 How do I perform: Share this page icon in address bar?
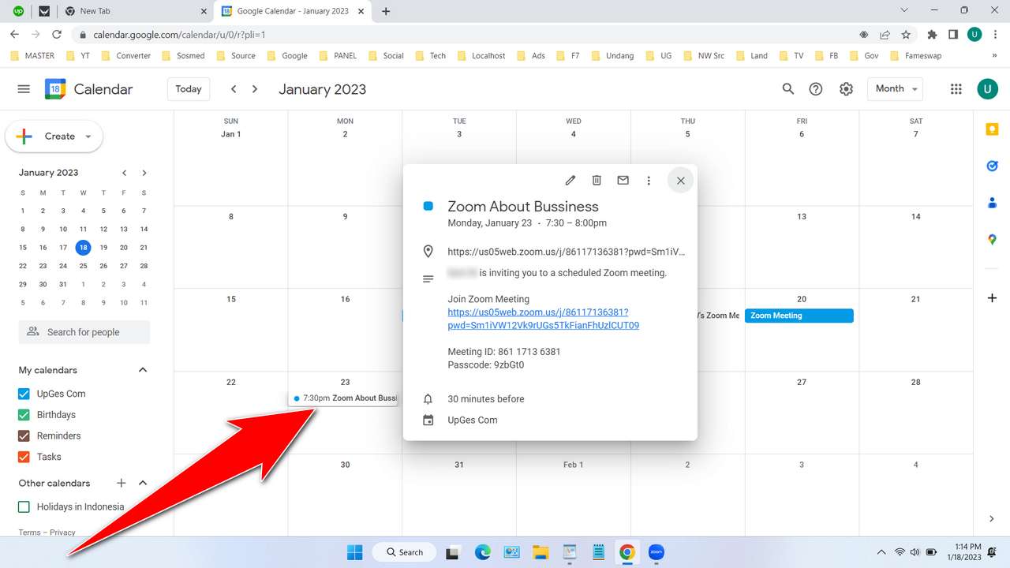[x=885, y=35]
